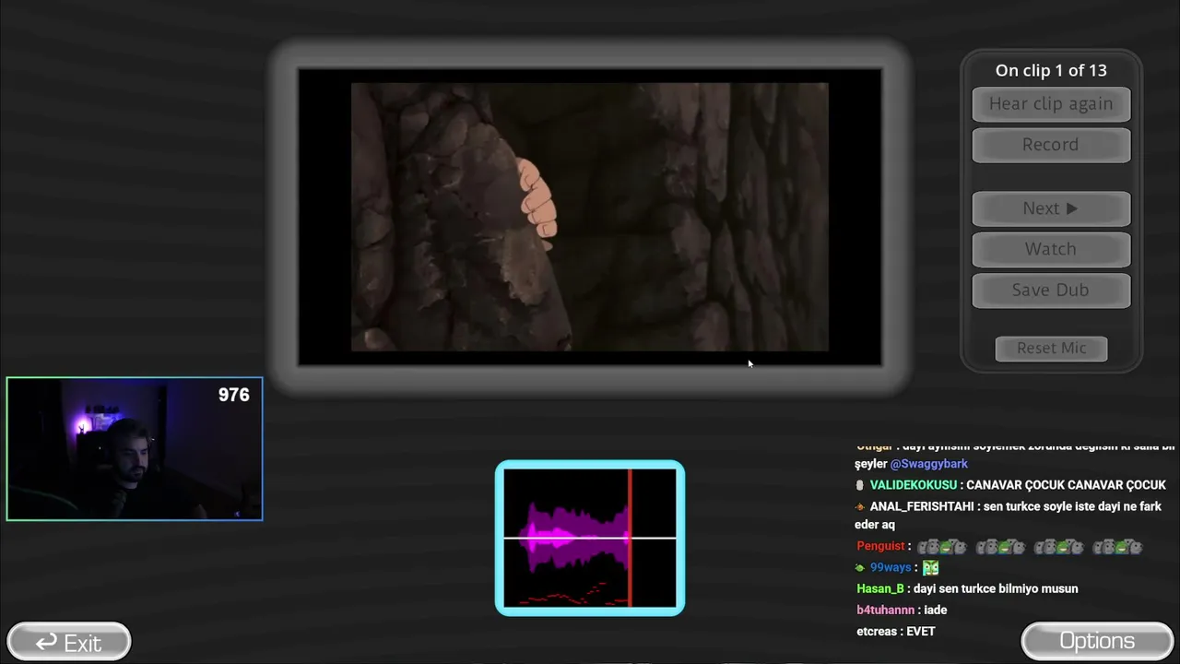This screenshot has width=1180, height=664.
Task: Click the "iade" chat message text
Action: point(936,610)
